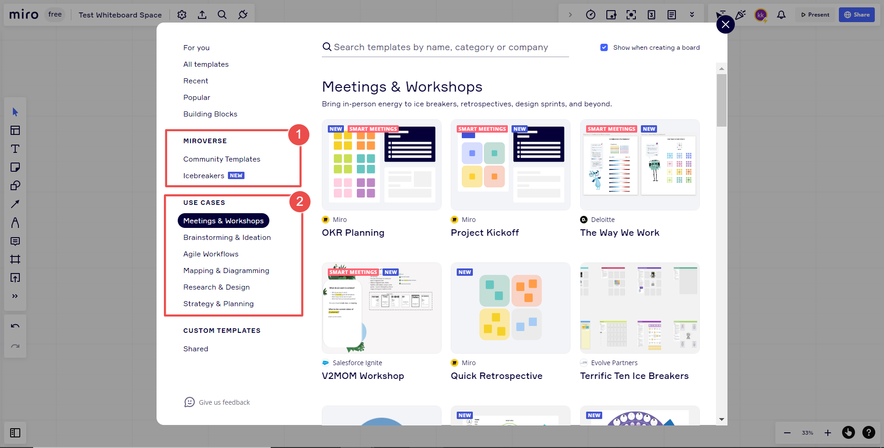
Task: Select Brainstorming & Ideation category
Action: (x=227, y=237)
